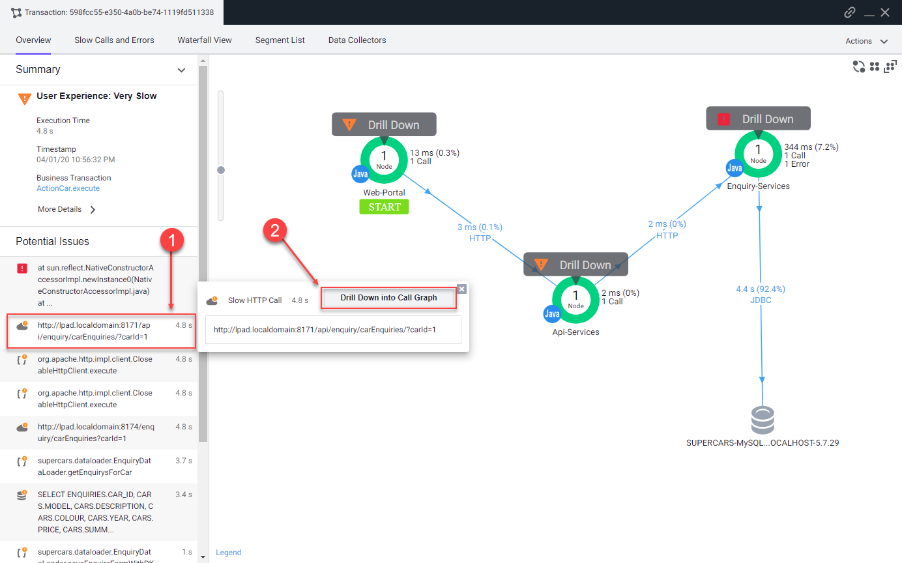Select the supercars.dataloader getEnquirysForCar issue
Viewport: 902px width, 563px height.
pyautogui.click(x=98, y=467)
